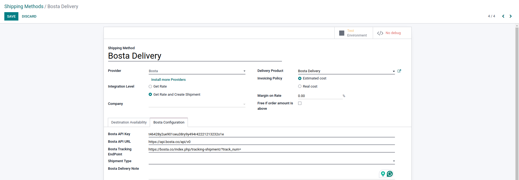This screenshot has width=519, height=180.
Task: Open the Provider dropdown
Action: pos(197,71)
